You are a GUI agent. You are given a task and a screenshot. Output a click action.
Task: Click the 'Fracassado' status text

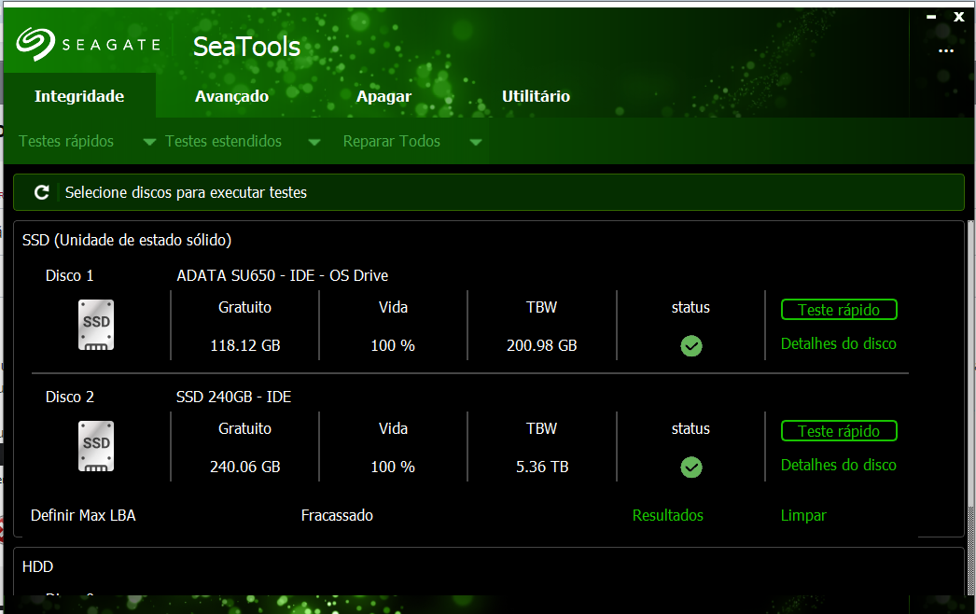337,516
